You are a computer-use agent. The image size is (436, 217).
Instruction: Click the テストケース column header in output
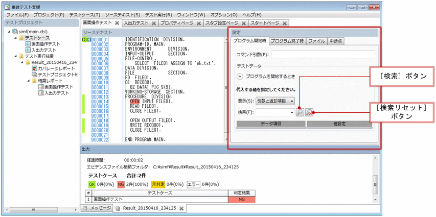160,193
